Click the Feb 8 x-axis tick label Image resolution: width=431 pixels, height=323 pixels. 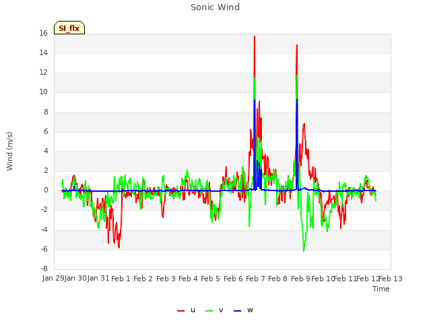[277, 279]
